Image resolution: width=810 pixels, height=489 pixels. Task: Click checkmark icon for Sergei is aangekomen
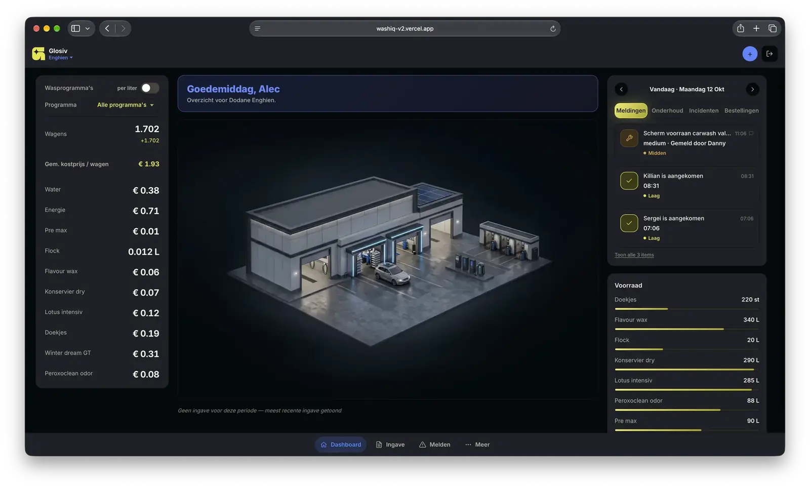[629, 223]
